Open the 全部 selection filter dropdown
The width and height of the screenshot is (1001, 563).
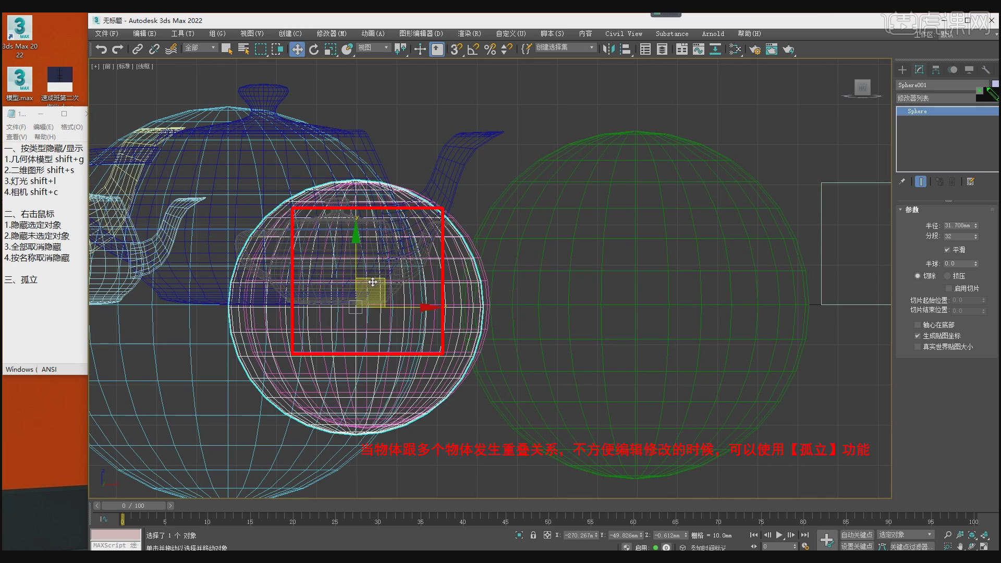pos(200,47)
